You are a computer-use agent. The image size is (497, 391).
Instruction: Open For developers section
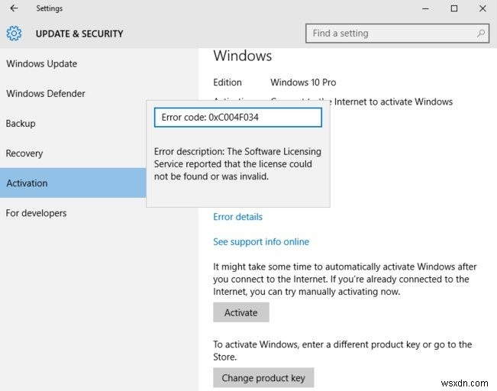click(x=36, y=213)
